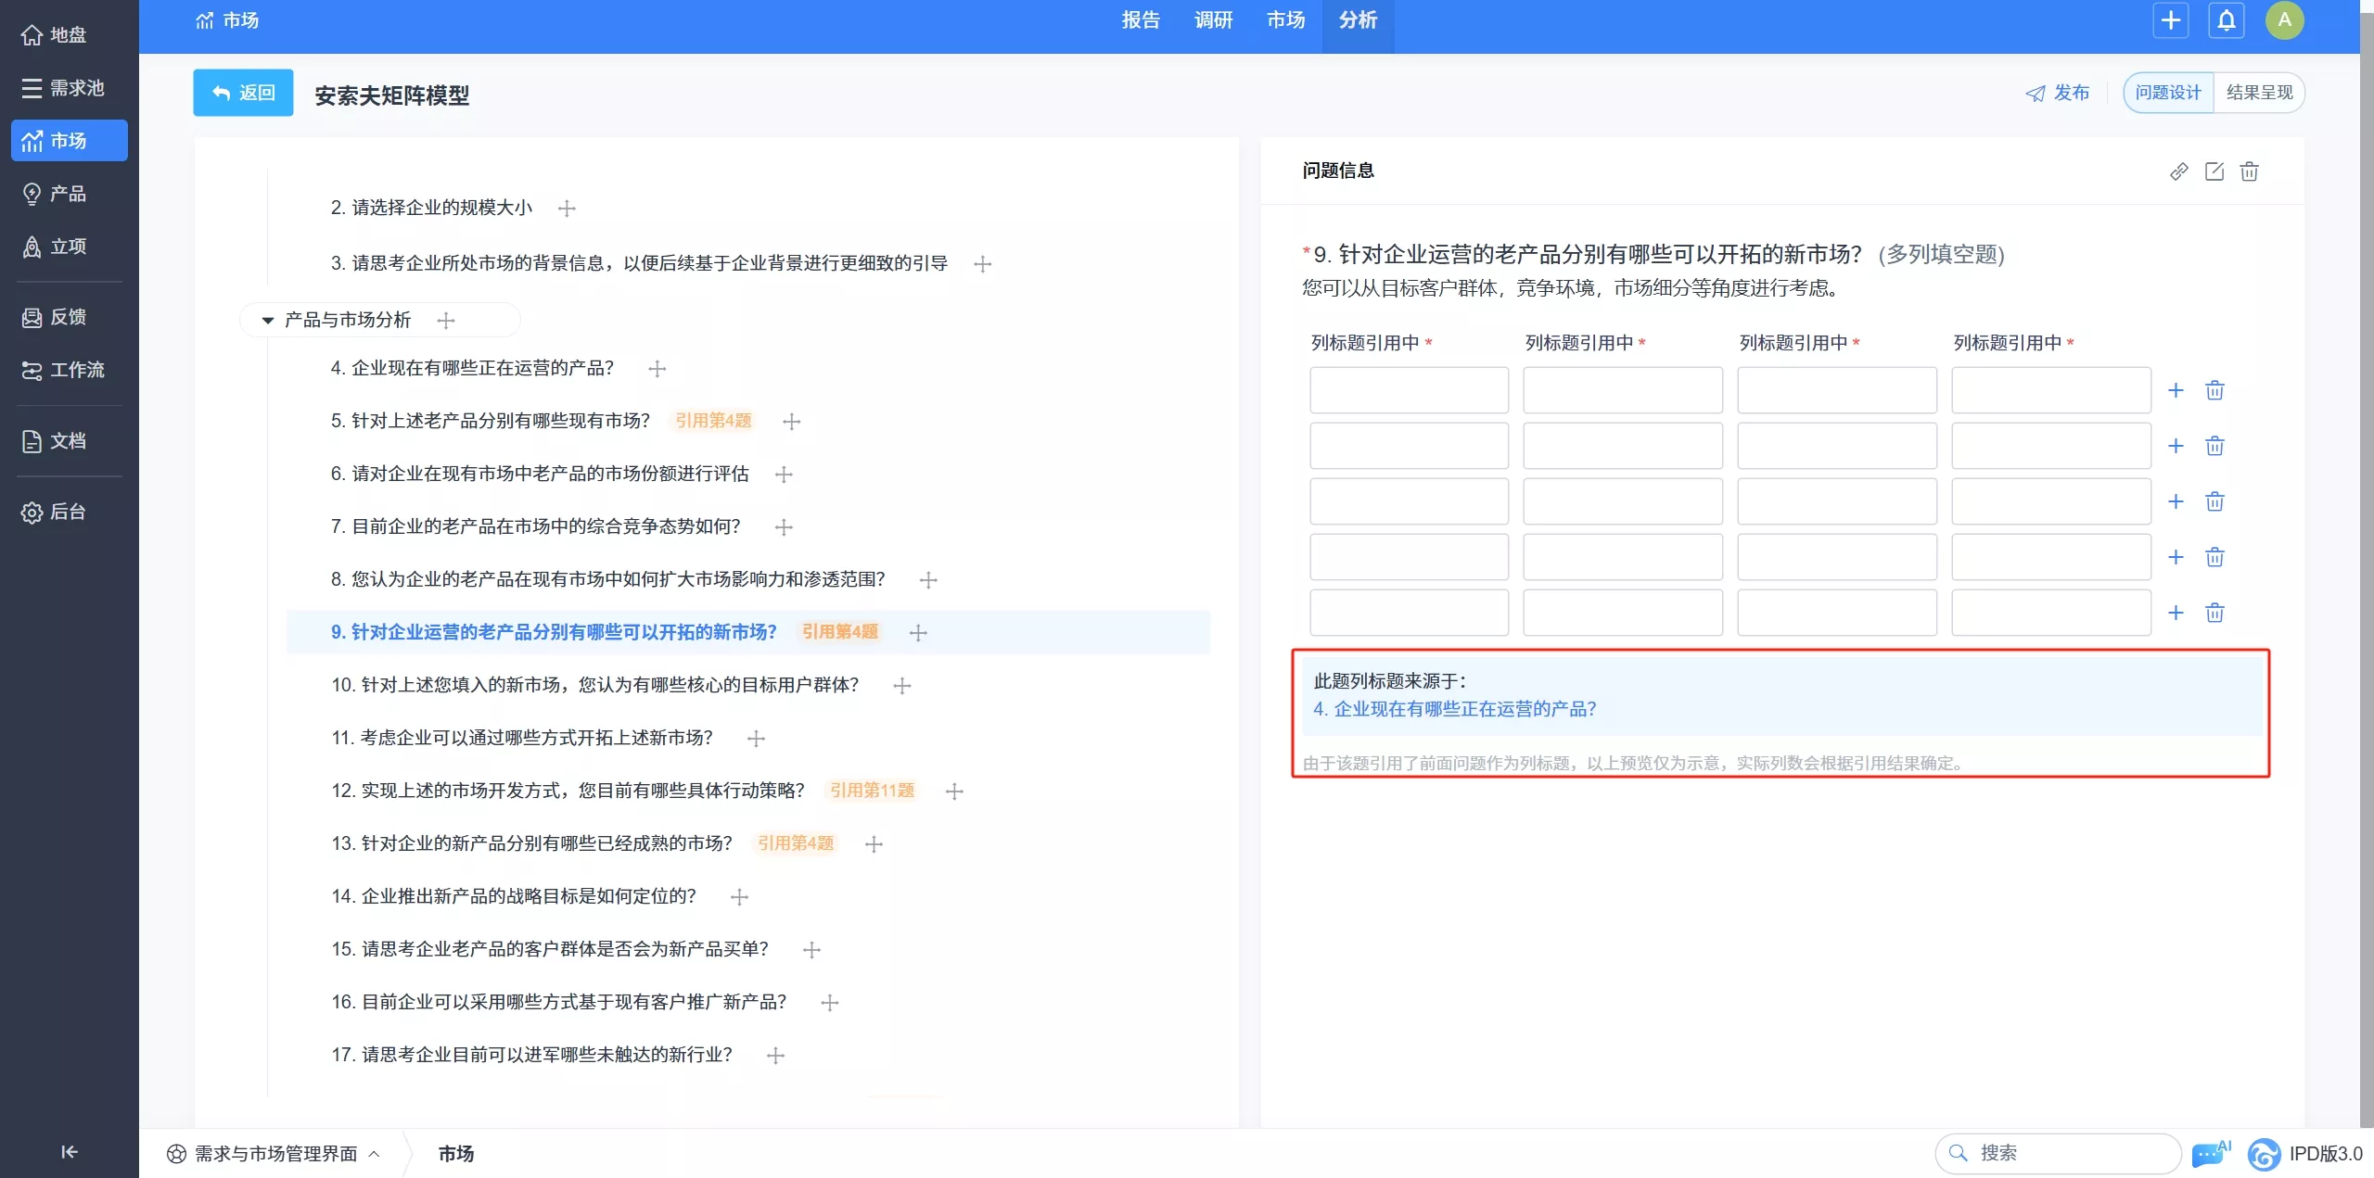This screenshot has width=2374, height=1178.
Task: Collapse the left sidebar
Action: (69, 1152)
